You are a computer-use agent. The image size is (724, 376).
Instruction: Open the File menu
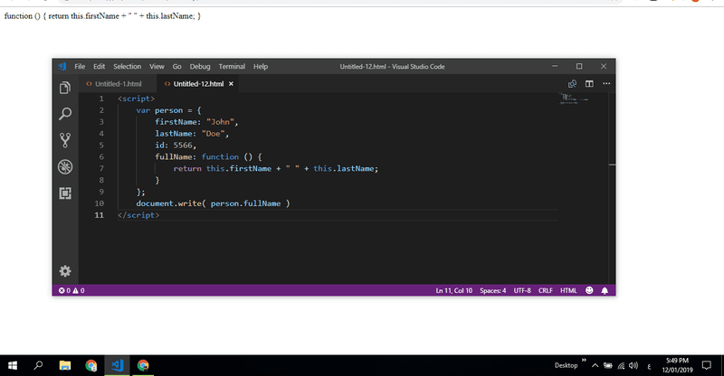coord(80,67)
